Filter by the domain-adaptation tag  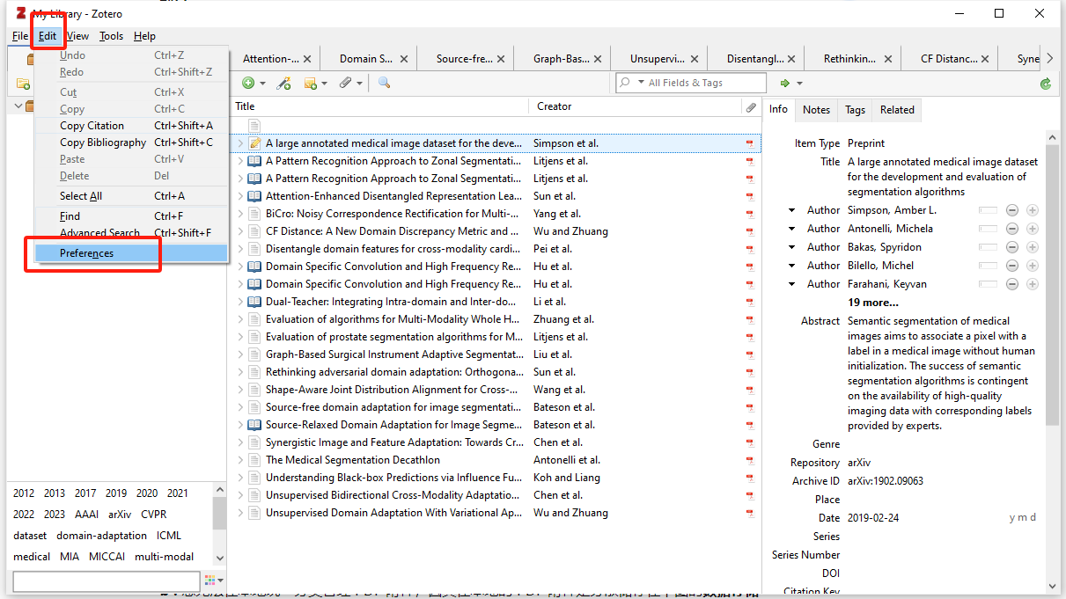[x=102, y=536]
